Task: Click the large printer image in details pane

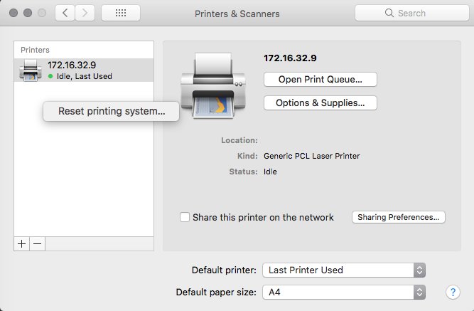Action: [213, 85]
